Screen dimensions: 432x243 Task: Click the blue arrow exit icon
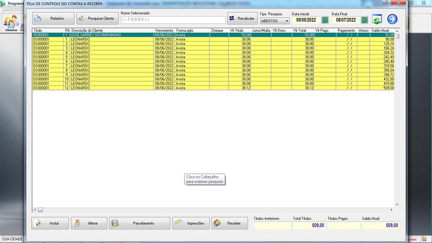click(x=392, y=19)
